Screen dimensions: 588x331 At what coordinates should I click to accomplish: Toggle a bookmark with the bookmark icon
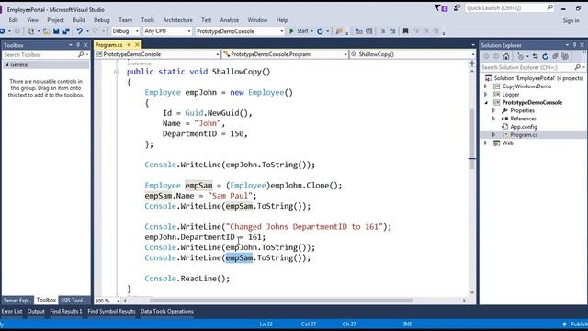tap(405, 31)
